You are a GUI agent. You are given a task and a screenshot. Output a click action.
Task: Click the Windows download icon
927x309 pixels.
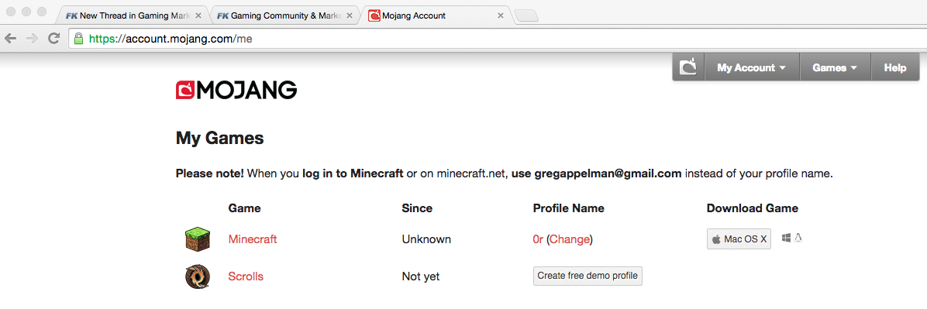[x=786, y=238]
